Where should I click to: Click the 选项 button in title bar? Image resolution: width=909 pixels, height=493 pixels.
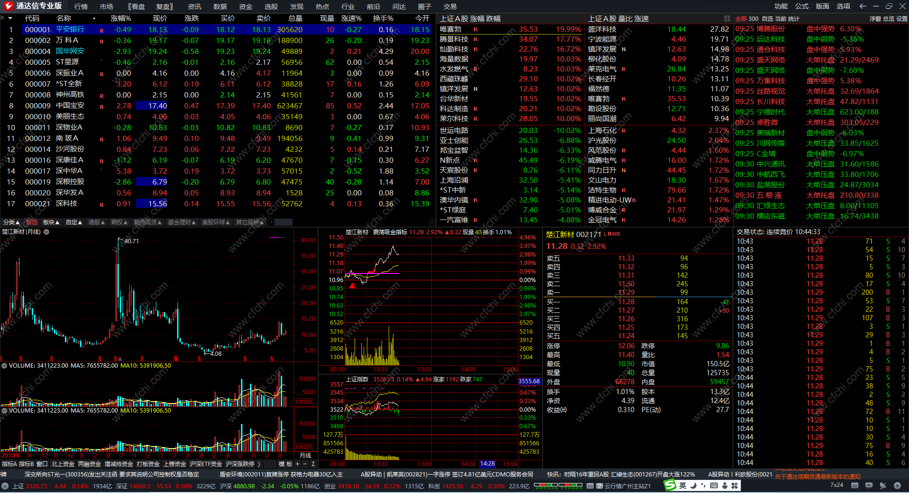point(844,6)
